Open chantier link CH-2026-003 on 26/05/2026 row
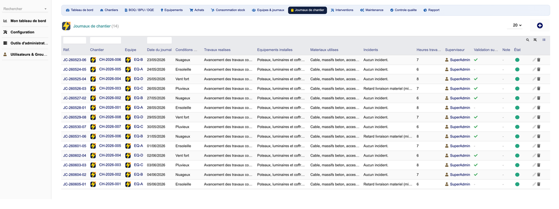The width and height of the screenshot is (559, 209). [x=110, y=89]
